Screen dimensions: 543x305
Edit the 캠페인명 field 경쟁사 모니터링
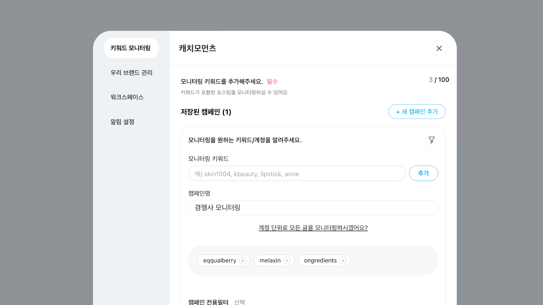(313, 208)
